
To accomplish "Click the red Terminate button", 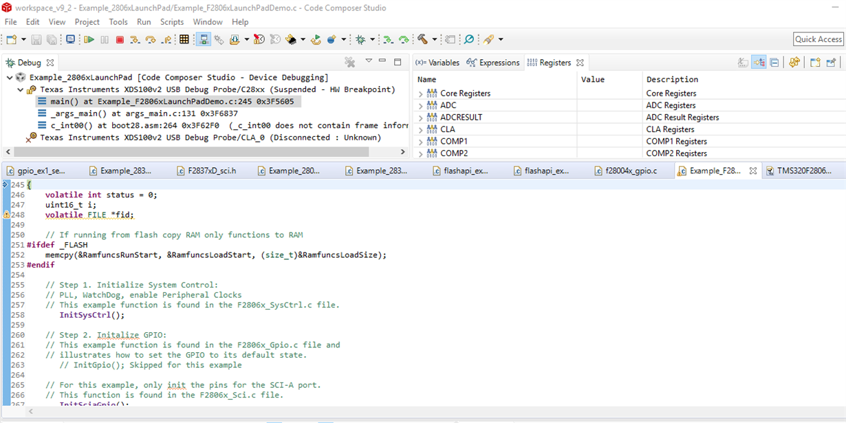I will tap(120, 40).
